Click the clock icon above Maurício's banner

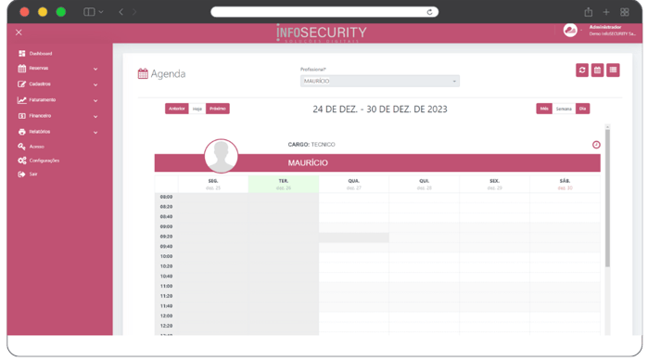coord(596,145)
